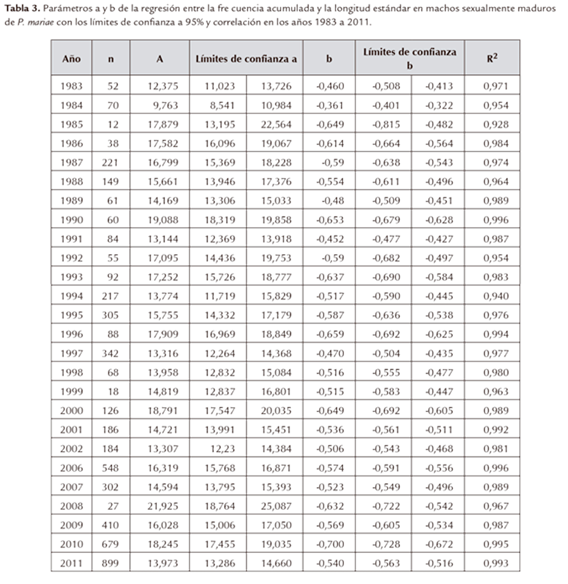Select the b limit -0,815 in 1985 row
The width and height of the screenshot is (568, 584).
[386, 124]
